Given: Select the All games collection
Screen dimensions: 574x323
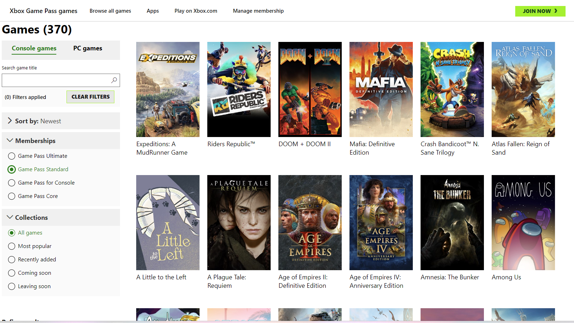Looking at the screenshot, I should click(12, 233).
